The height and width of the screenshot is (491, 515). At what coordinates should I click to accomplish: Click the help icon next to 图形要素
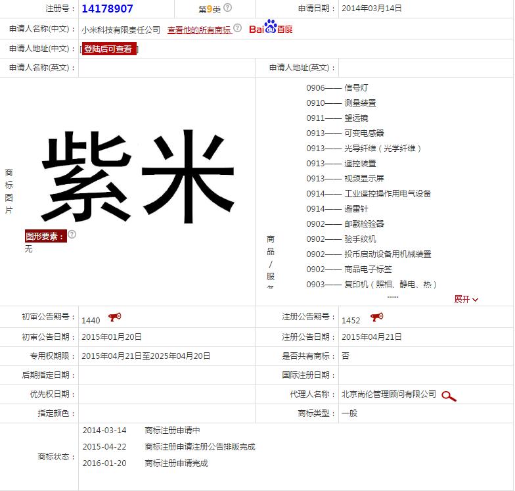[x=72, y=235]
